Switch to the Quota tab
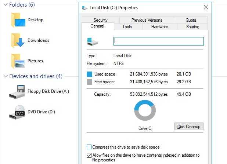 (191, 20)
